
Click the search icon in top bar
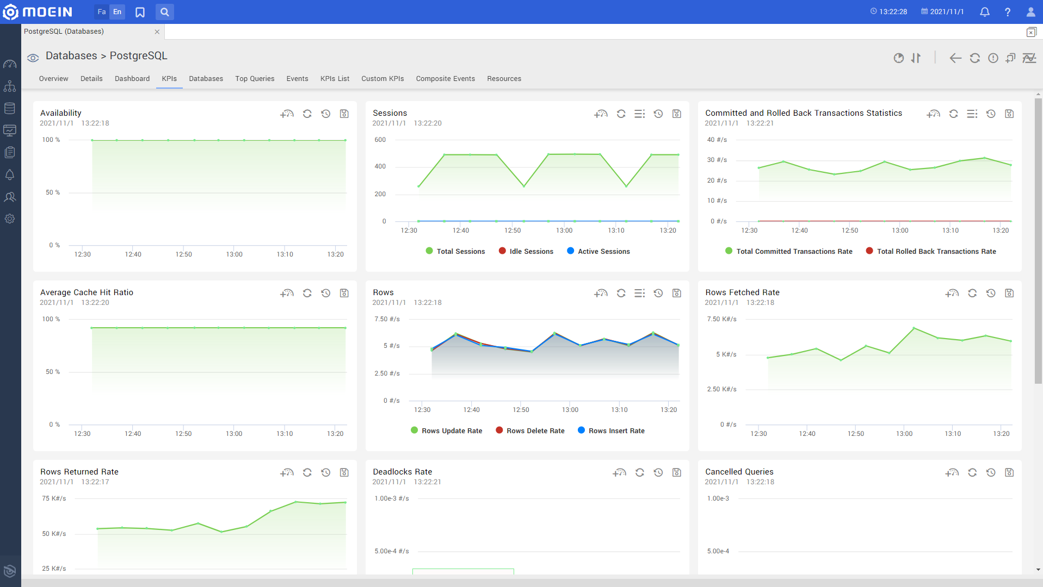(164, 12)
